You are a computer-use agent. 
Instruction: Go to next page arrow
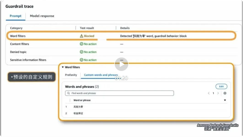point(218,93)
